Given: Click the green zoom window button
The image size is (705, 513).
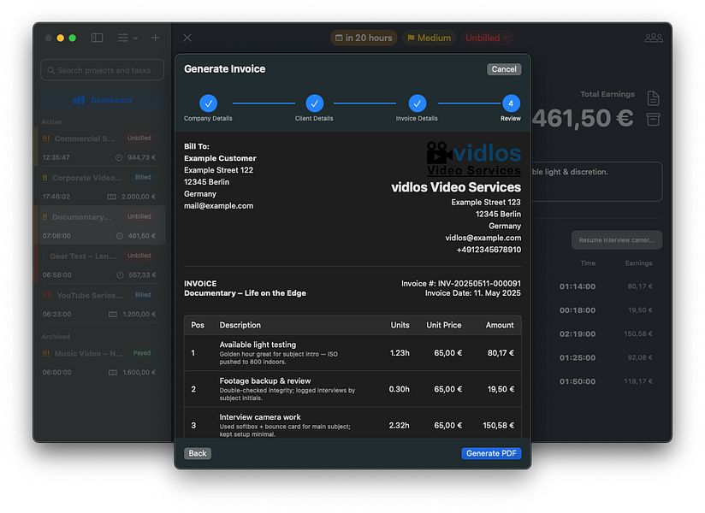Looking at the screenshot, I should (x=72, y=38).
